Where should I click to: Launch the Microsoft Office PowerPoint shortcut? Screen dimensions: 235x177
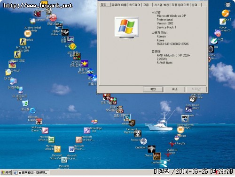(78, 140)
